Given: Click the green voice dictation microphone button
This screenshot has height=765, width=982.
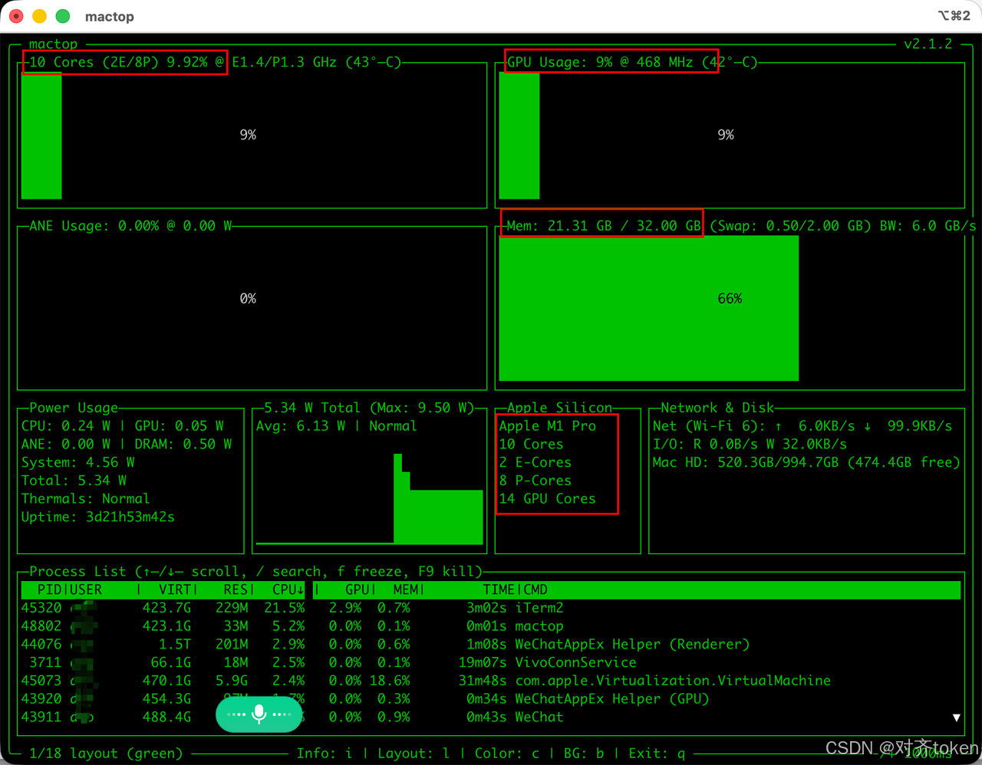Looking at the screenshot, I should tap(259, 714).
